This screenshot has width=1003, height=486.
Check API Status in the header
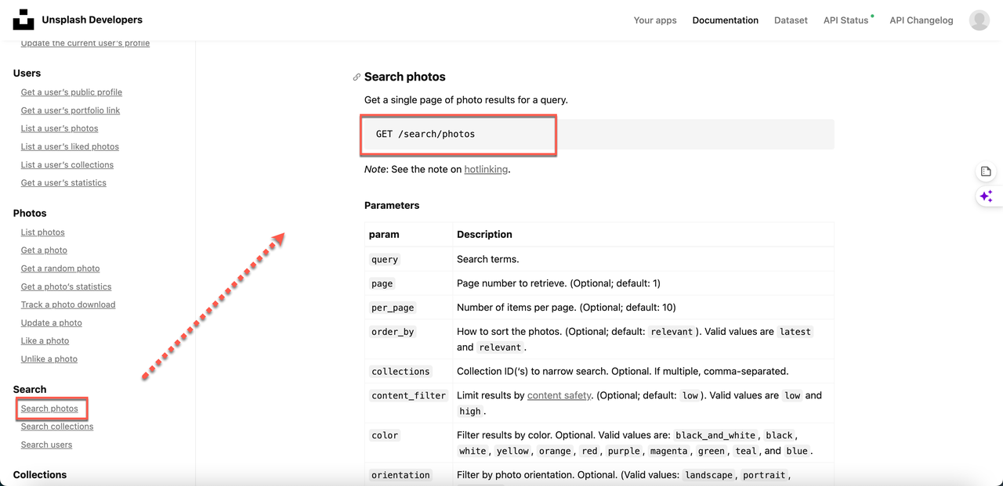[x=846, y=20]
